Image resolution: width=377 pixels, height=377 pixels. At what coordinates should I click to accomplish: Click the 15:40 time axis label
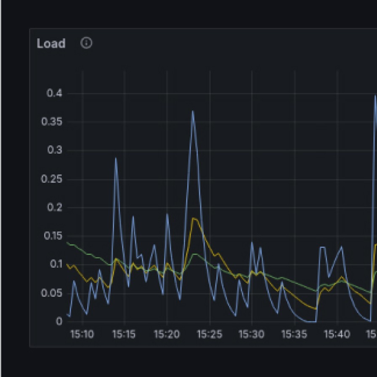337,335
